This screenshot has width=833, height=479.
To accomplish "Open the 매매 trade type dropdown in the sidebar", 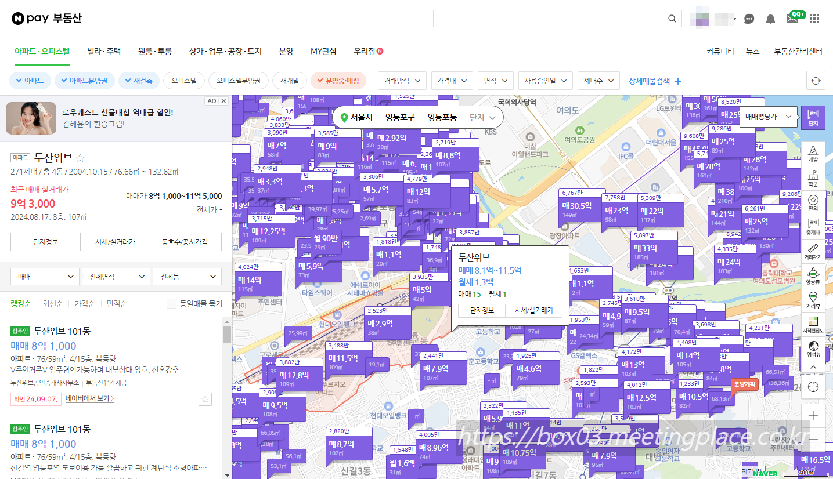I will click(x=45, y=277).
